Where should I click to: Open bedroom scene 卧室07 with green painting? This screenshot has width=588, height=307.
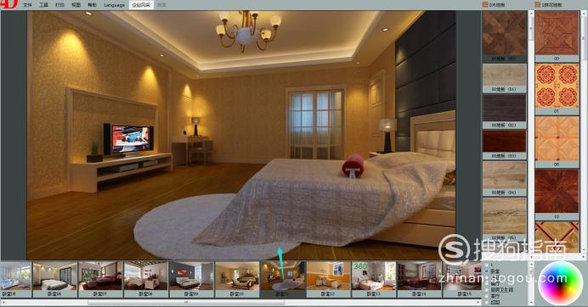point(100,279)
